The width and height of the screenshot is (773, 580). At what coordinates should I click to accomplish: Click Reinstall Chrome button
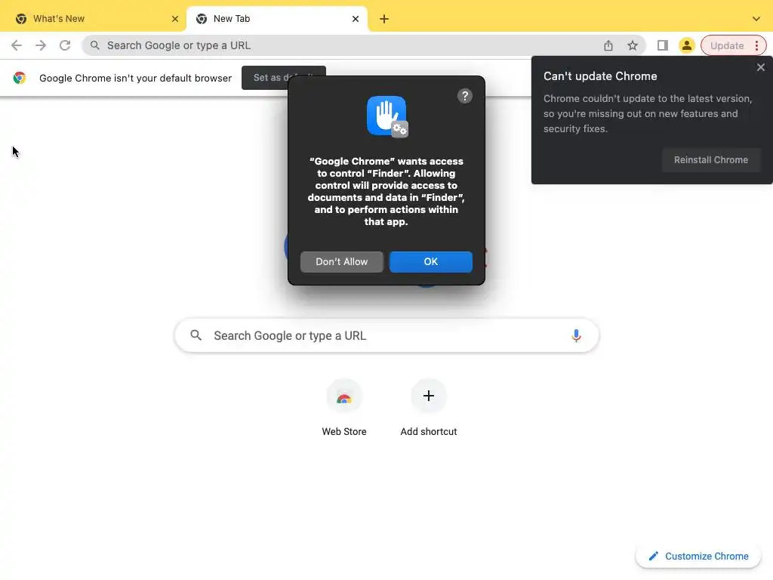711,160
